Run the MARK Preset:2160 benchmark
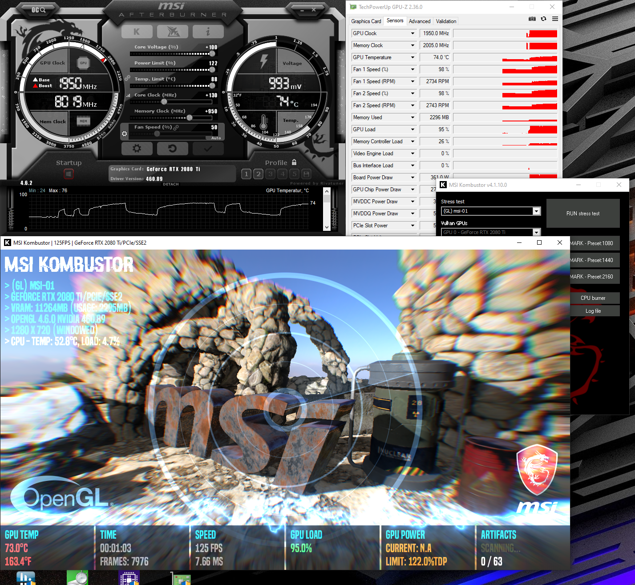The image size is (635, 585). point(595,277)
